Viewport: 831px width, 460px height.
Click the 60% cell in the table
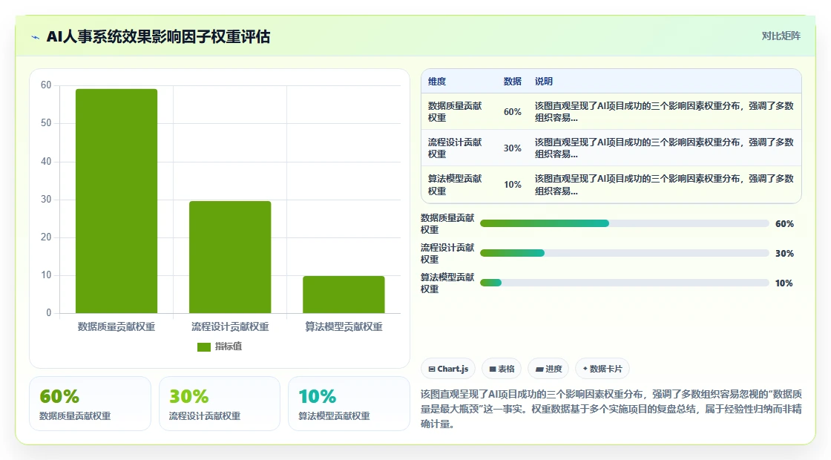(513, 112)
